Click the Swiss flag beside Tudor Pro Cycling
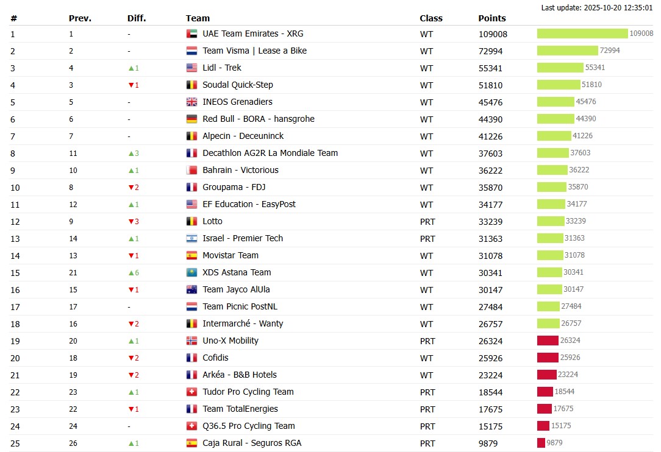 pos(193,392)
